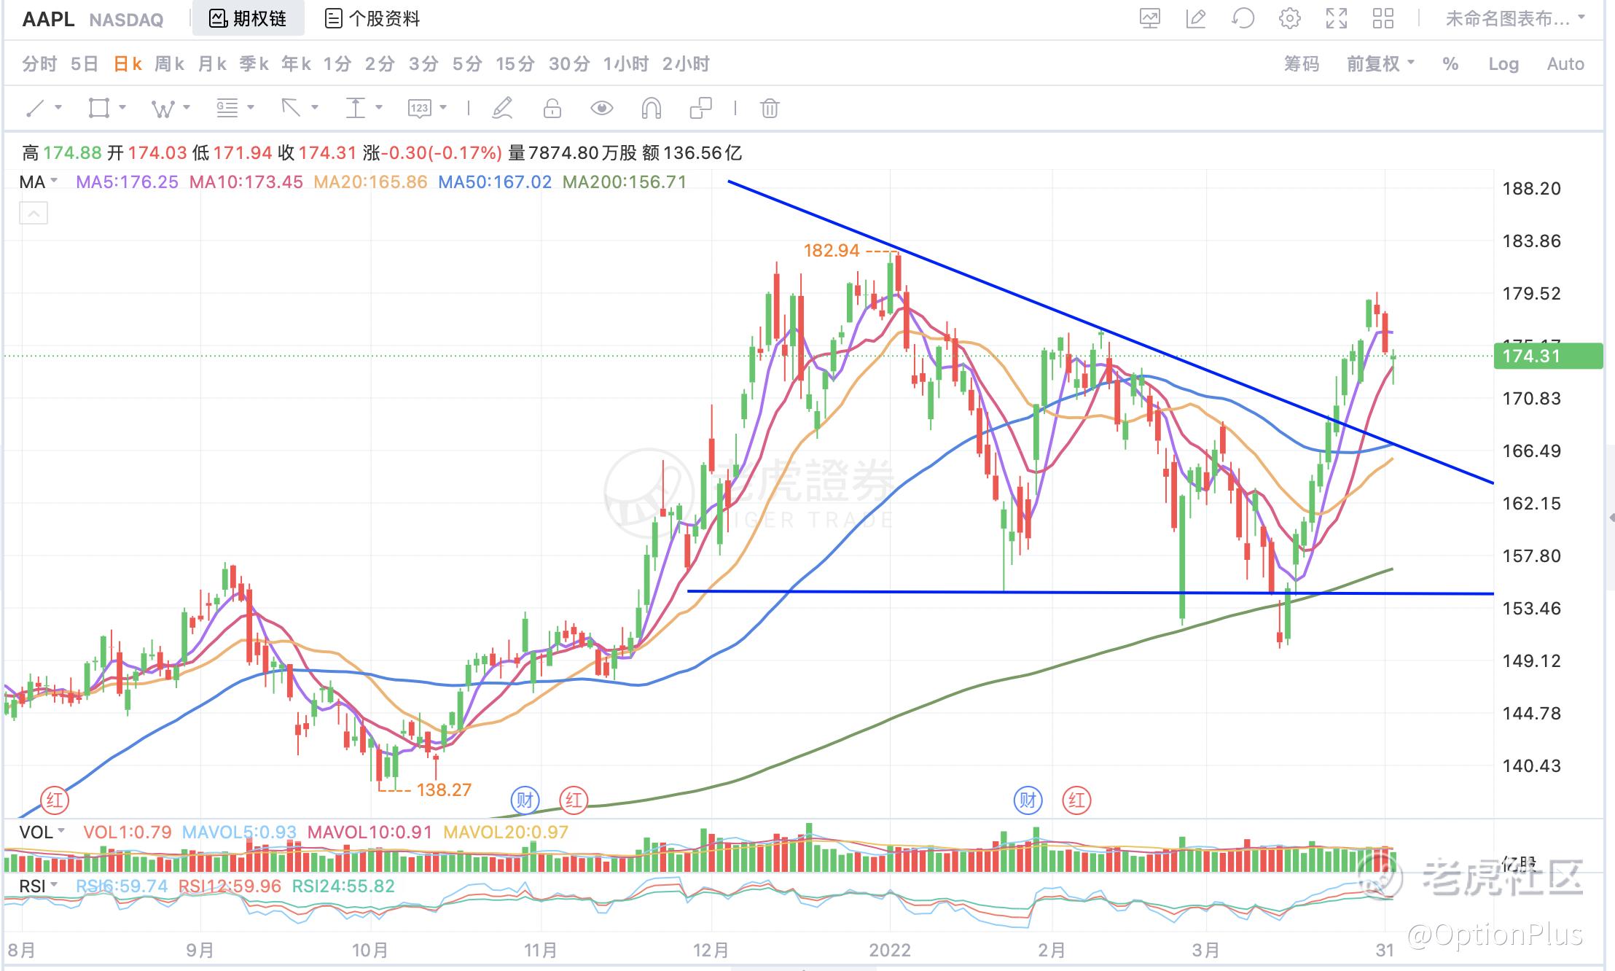The height and width of the screenshot is (971, 1615).
Task: Click the MA200:156.71 legend value
Action: coord(625,182)
